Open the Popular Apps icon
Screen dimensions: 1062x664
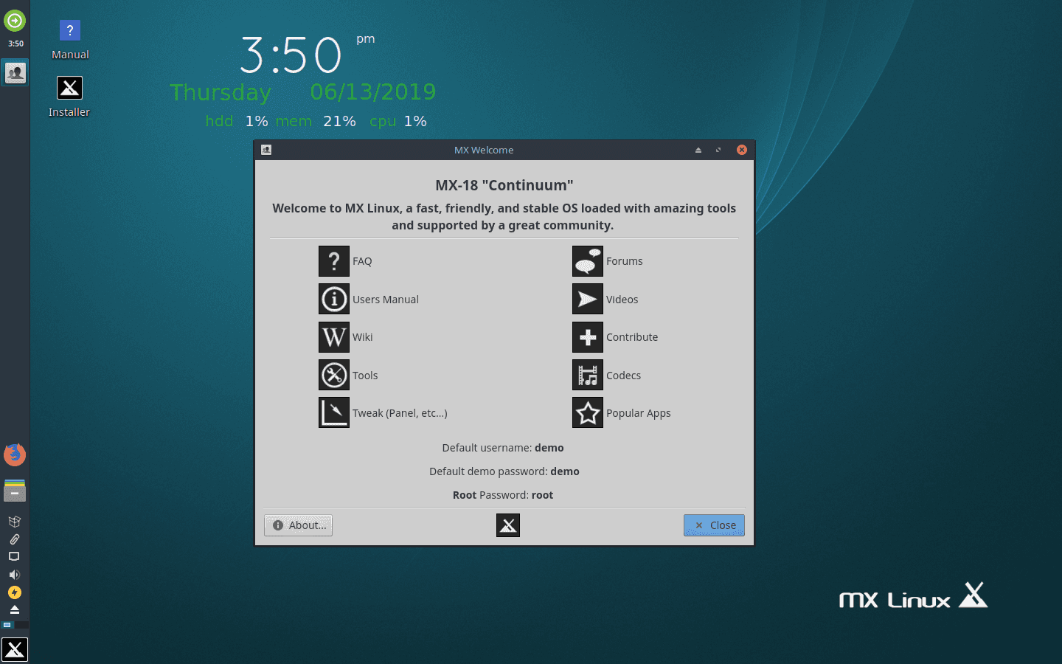tap(587, 412)
